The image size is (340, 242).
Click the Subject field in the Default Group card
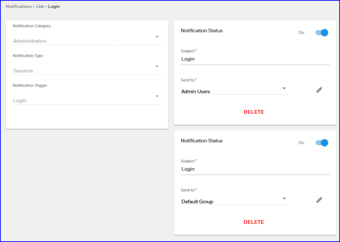coord(255,169)
